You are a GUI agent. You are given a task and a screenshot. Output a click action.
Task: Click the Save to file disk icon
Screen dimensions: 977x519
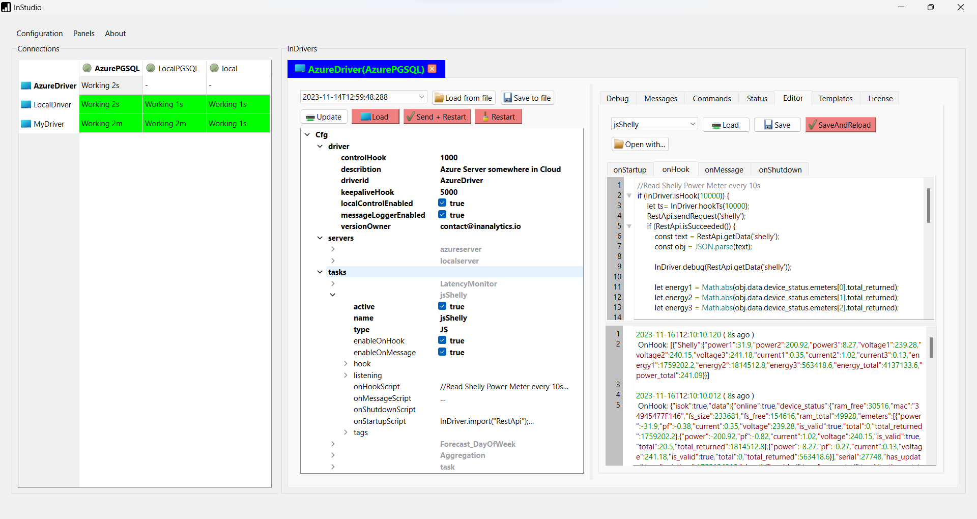(x=507, y=98)
